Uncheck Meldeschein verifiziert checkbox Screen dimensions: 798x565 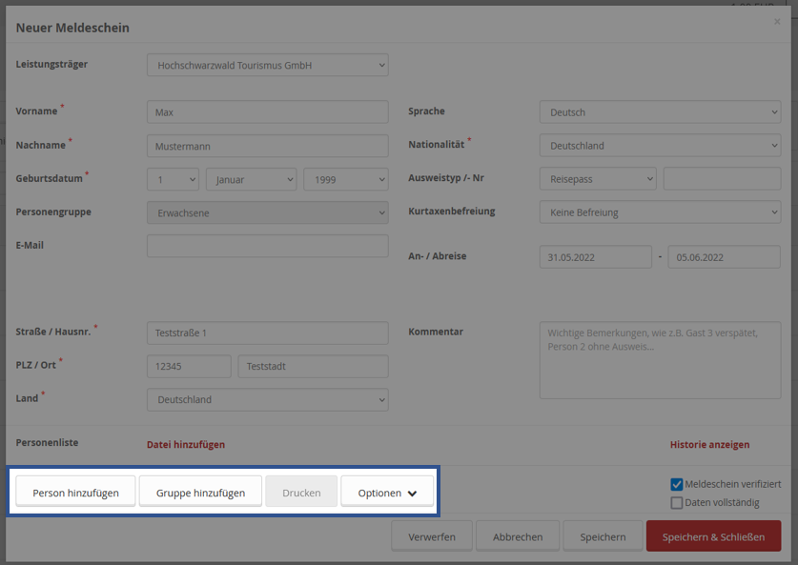tap(677, 484)
